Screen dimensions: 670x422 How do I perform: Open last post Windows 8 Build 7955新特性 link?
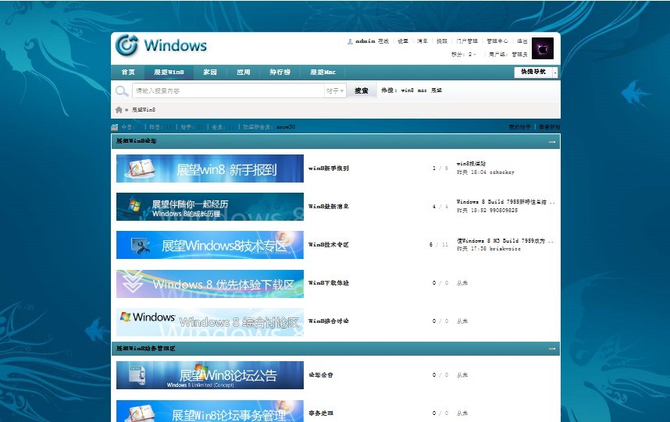tap(506, 202)
